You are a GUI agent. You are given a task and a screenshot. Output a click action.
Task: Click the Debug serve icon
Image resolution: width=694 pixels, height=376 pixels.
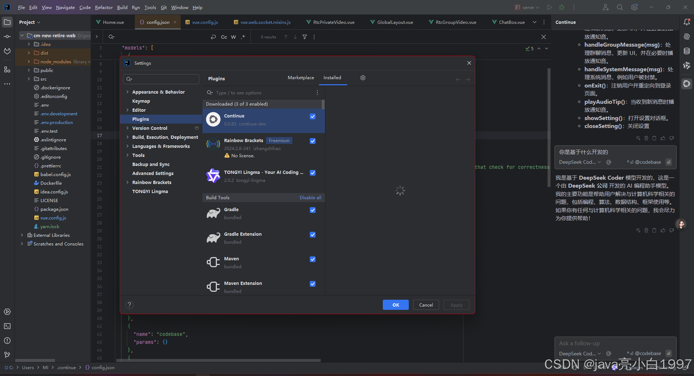click(562, 7)
